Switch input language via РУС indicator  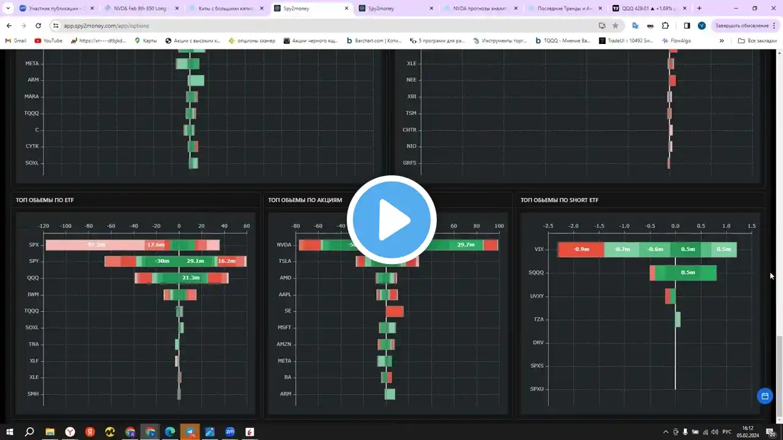pyautogui.click(x=727, y=432)
